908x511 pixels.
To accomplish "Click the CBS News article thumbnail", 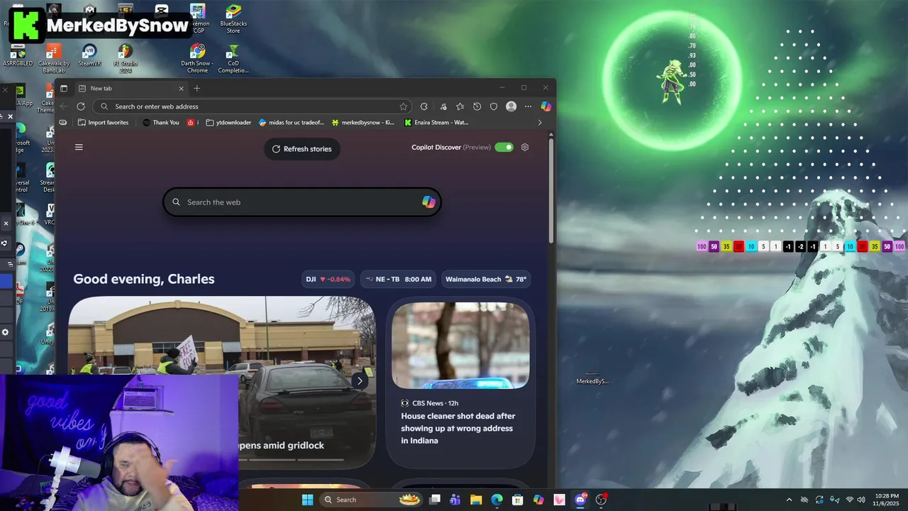I will tap(460, 346).
